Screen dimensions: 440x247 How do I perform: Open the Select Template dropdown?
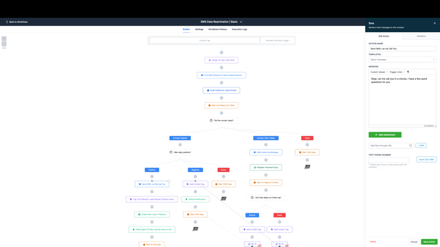point(402,60)
